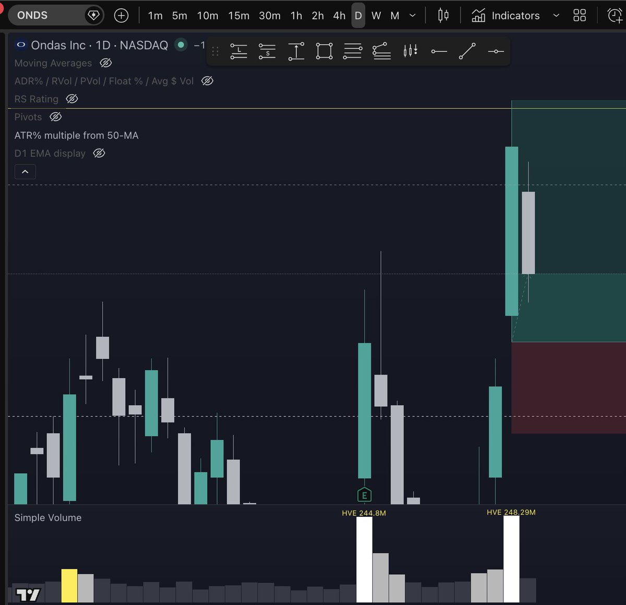Select the Bars Pattern tool

pyautogui.click(x=411, y=51)
